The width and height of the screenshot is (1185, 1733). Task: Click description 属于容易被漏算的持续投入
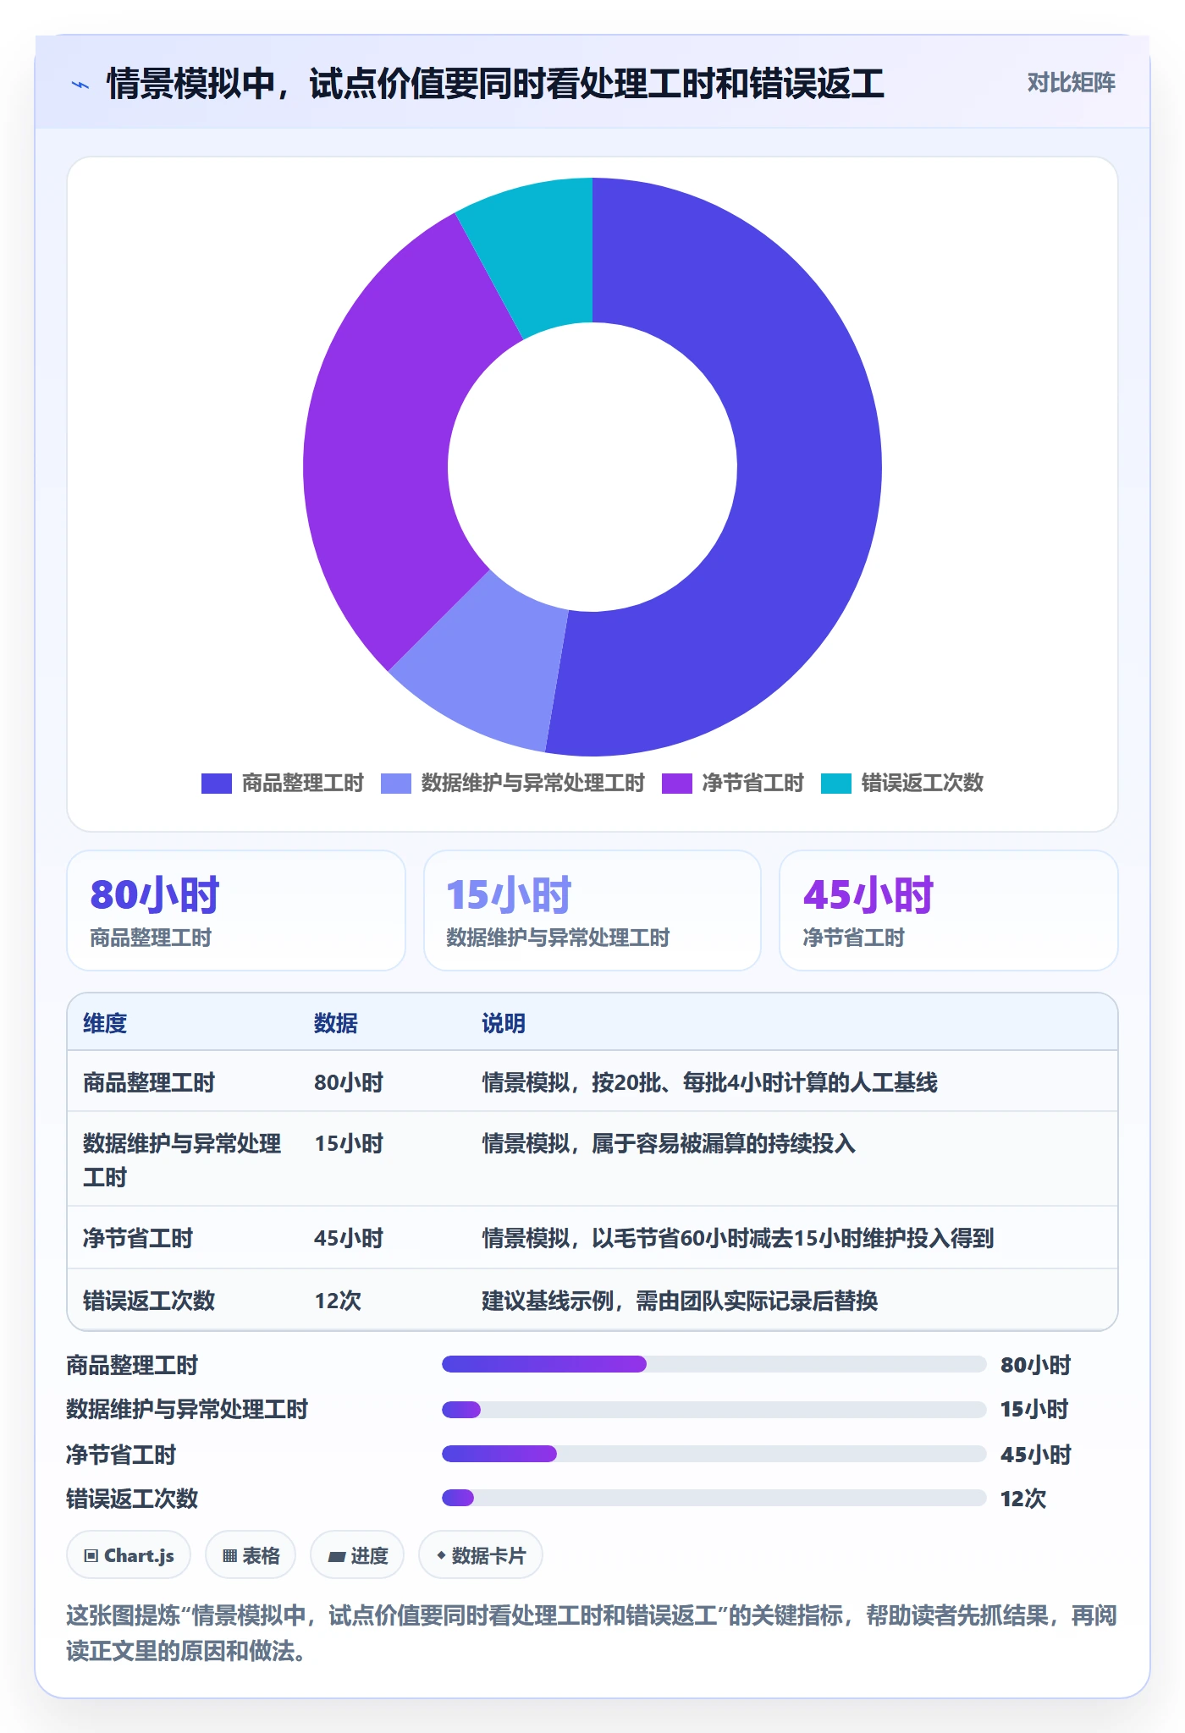724,1143
